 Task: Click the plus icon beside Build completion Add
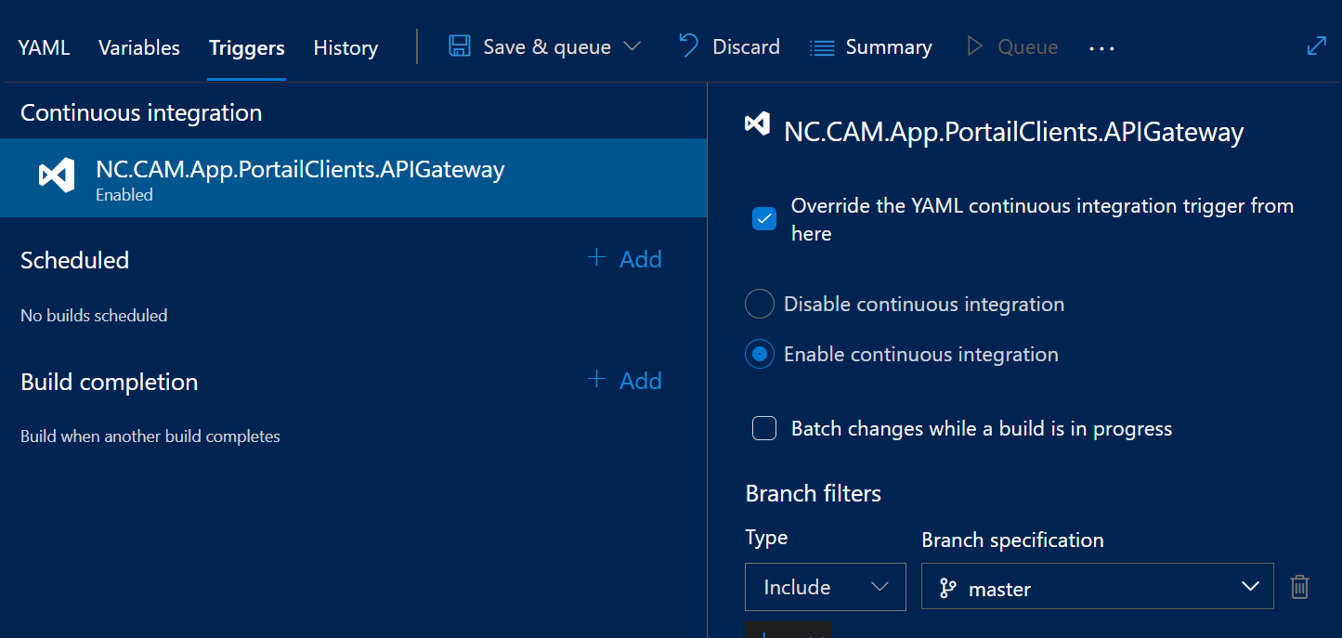[597, 380]
